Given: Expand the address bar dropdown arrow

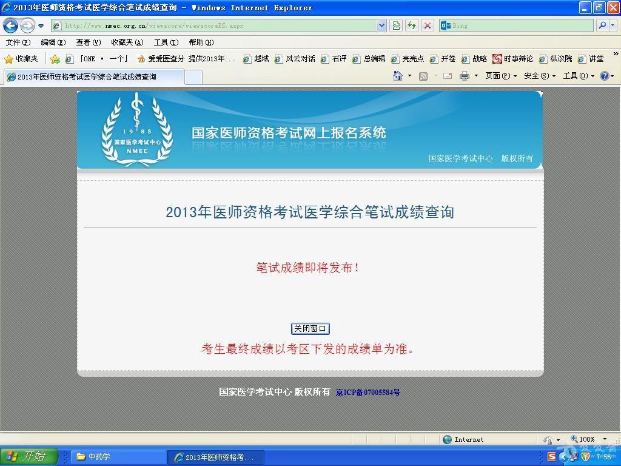Looking at the screenshot, I should pos(381,25).
